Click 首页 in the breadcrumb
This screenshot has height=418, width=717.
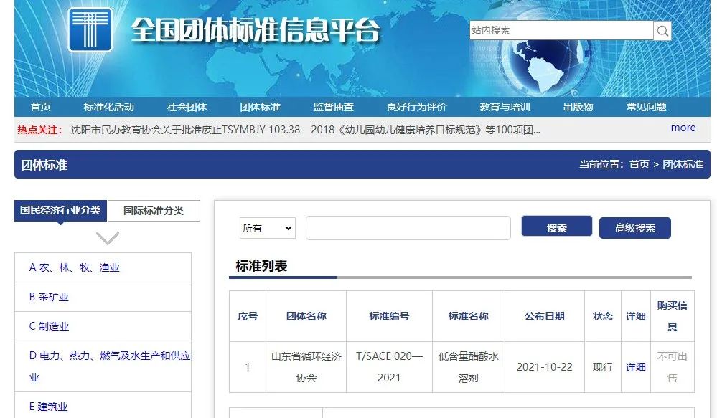coord(639,164)
